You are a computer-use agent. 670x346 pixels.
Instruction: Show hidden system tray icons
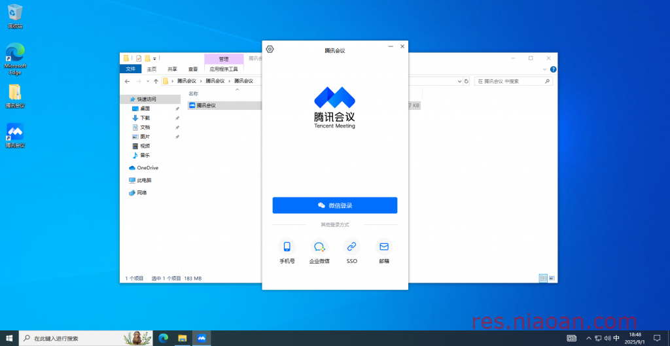click(x=589, y=338)
